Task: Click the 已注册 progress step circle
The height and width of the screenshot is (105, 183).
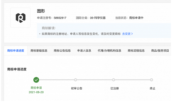Action: [x=113, y=80]
